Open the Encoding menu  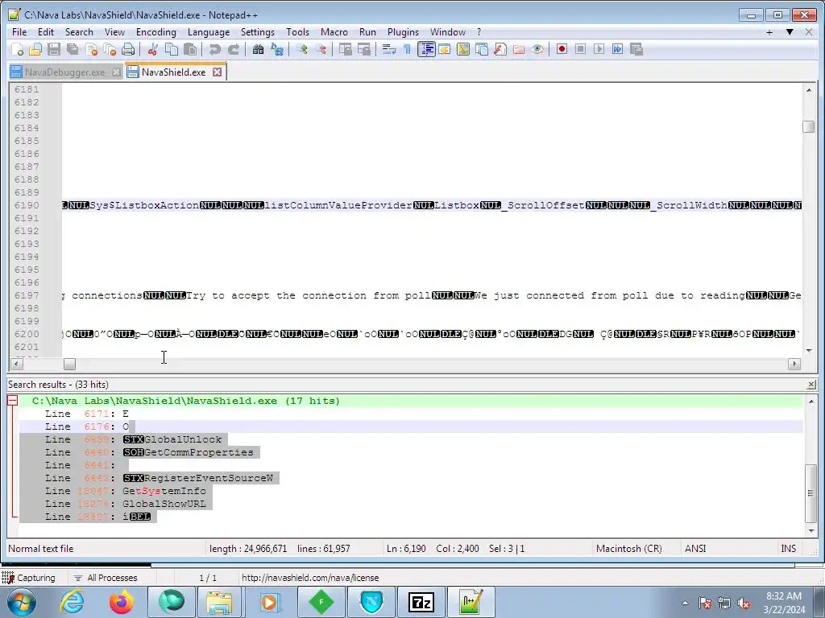click(156, 32)
